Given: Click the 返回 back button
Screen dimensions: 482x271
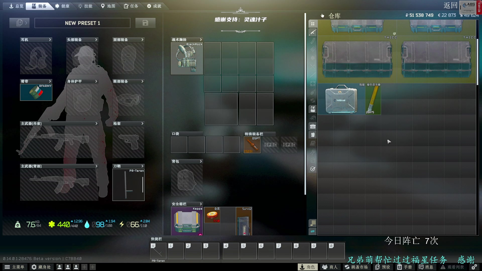Looking at the screenshot, I should [451, 6].
